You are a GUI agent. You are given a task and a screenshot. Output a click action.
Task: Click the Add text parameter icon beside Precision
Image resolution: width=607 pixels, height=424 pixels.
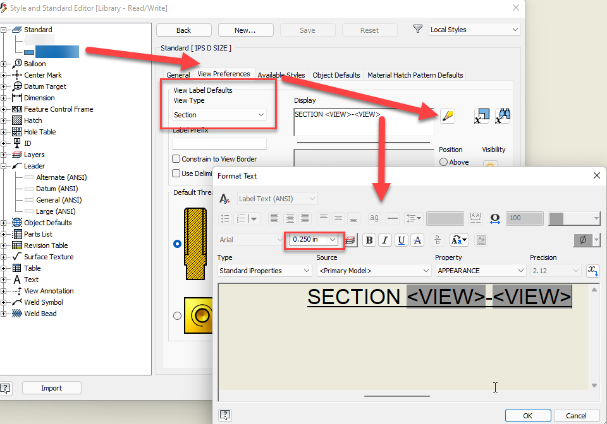click(x=592, y=270)
